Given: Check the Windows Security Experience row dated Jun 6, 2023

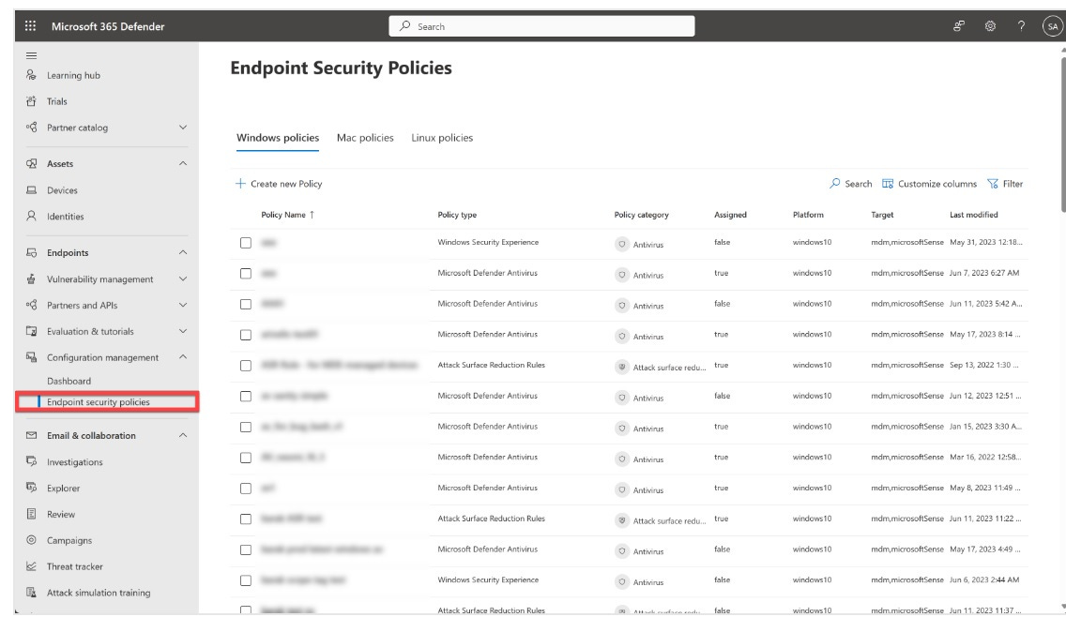Looking at the screenshot, I should pos(246,580).
